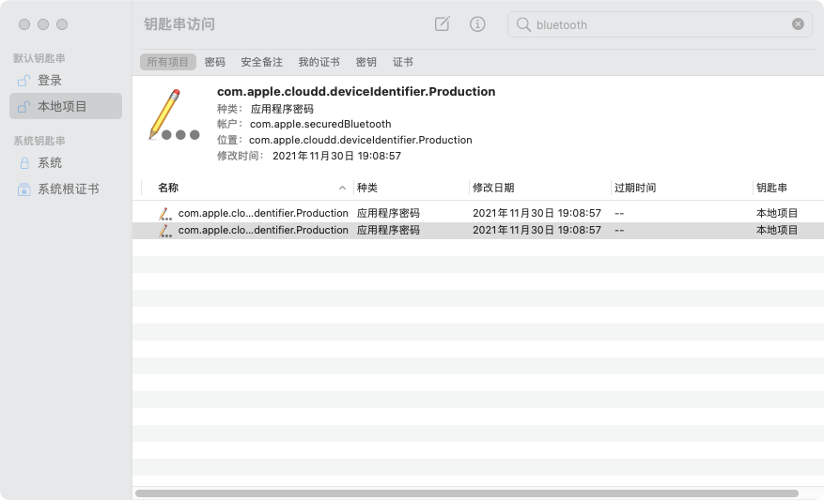Click the horizontal scrollbar at bottom

pos(467,493)
